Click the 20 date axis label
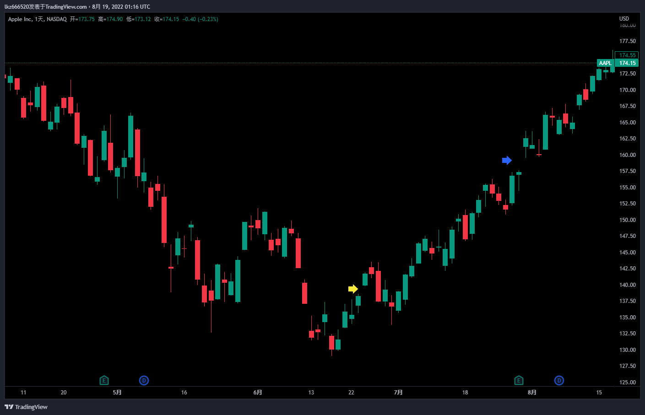This screenshot has height=415, width=645. click(x=64, y=393)
